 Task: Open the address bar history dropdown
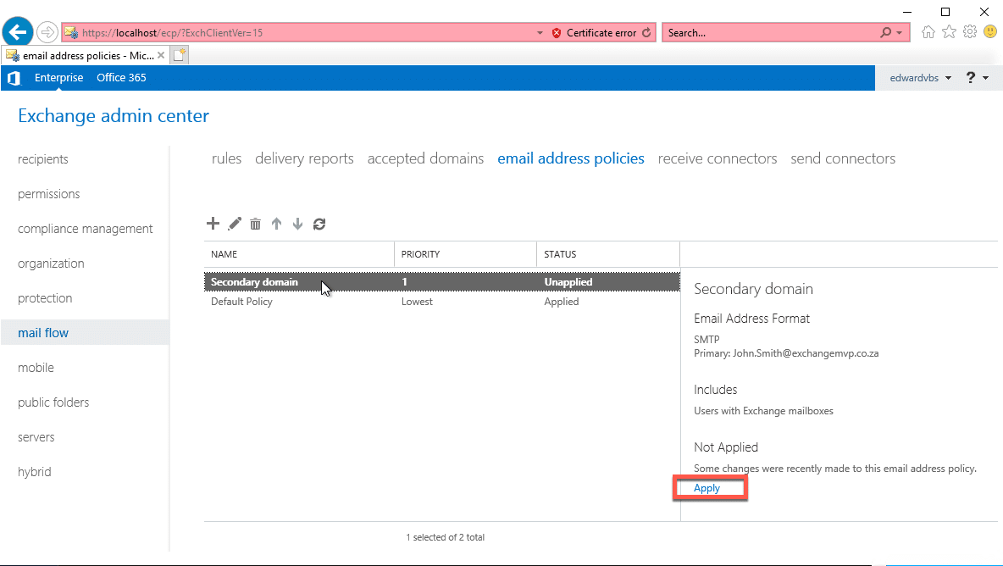pos(540,32)
